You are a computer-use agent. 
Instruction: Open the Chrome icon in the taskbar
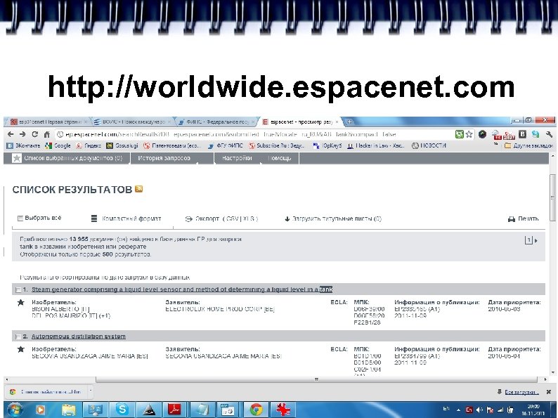point(256,410)
